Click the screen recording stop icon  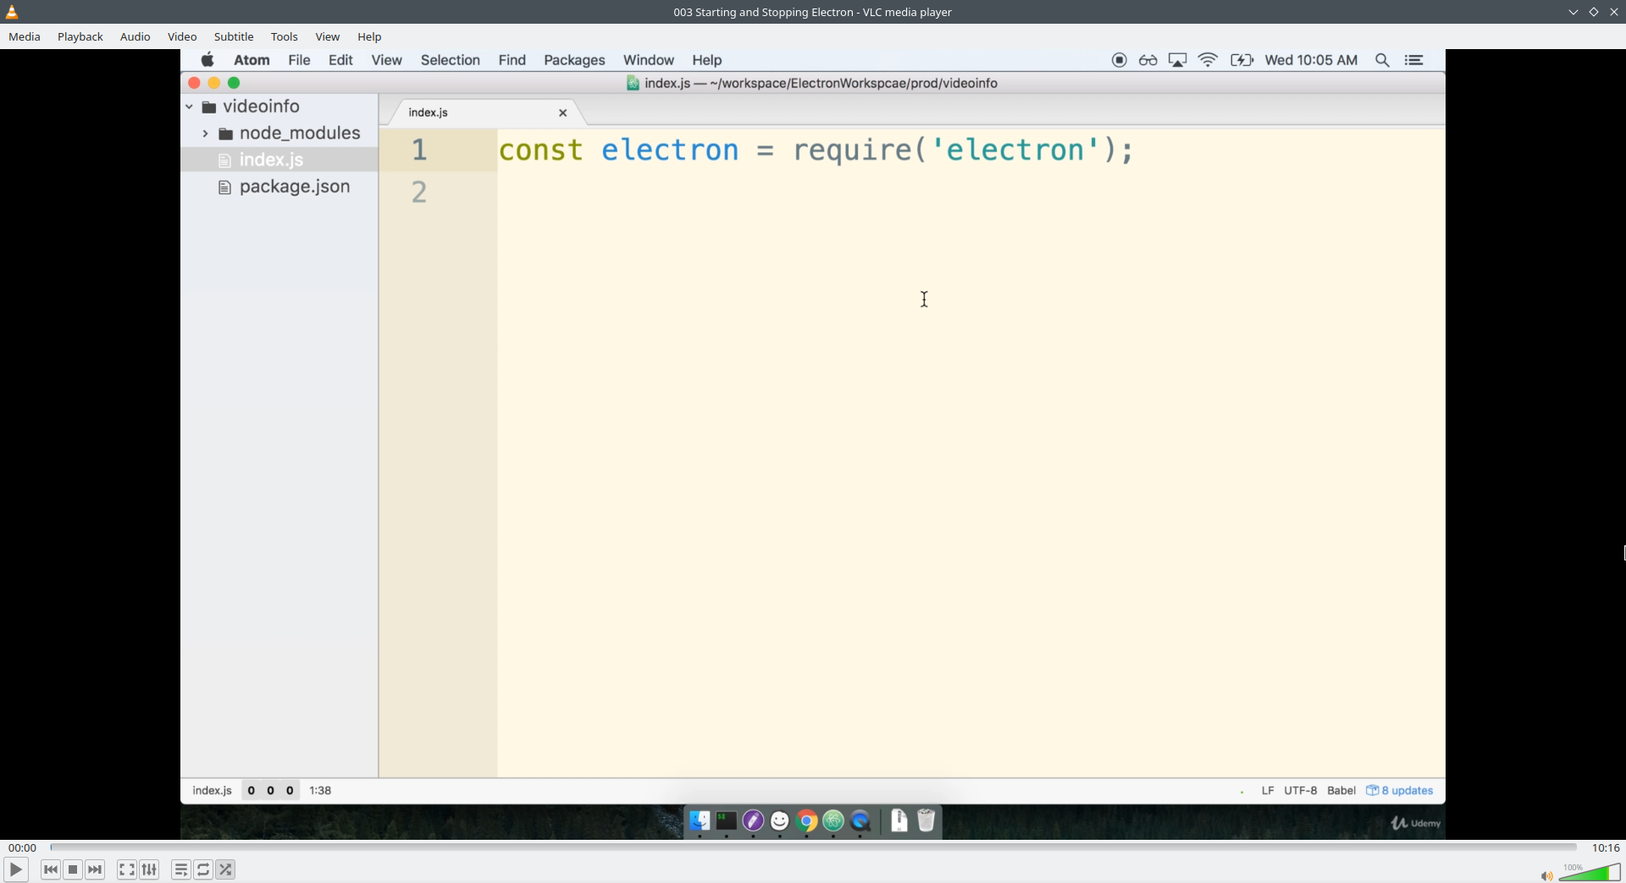pos(1119,60)
